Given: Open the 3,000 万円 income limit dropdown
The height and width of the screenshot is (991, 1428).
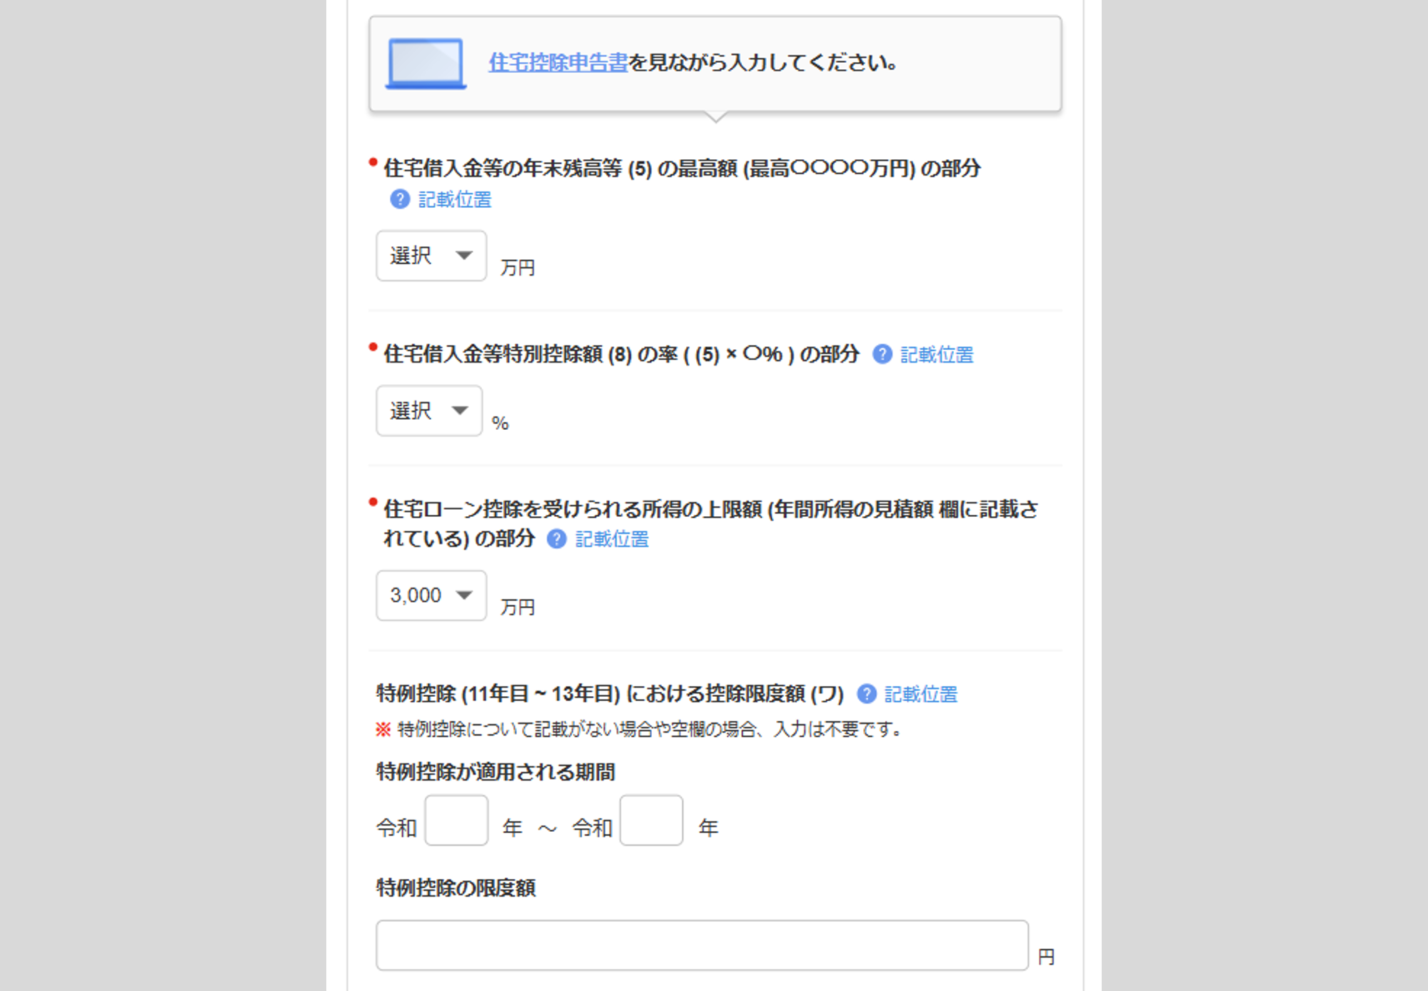Looking at the screenshot, I should click(x=431, y=595).
